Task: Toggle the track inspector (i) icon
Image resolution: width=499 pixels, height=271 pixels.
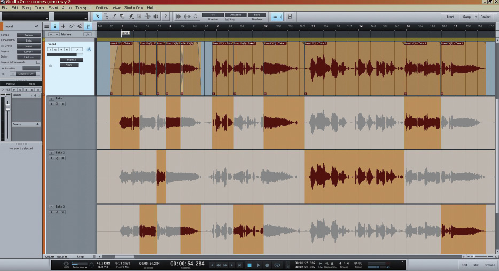Action: click(x=54, y=26)
